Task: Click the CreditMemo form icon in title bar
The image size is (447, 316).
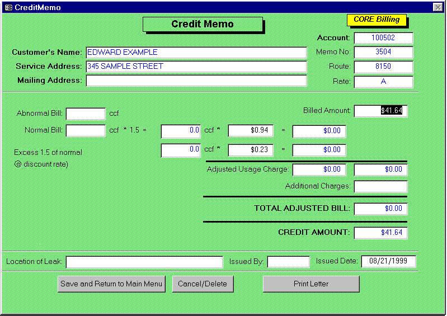Action: point(8,7)
